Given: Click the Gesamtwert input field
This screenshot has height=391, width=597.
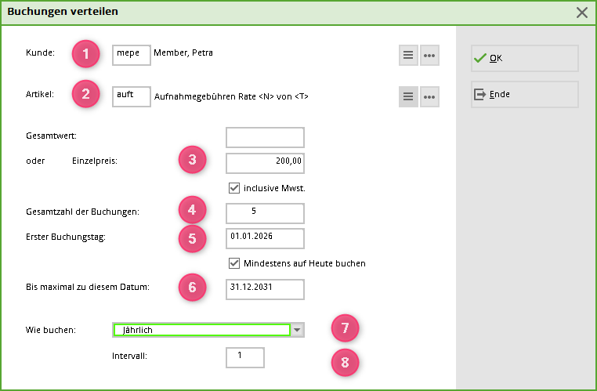Looking at the screenshot, I should (x=265, y=138).
